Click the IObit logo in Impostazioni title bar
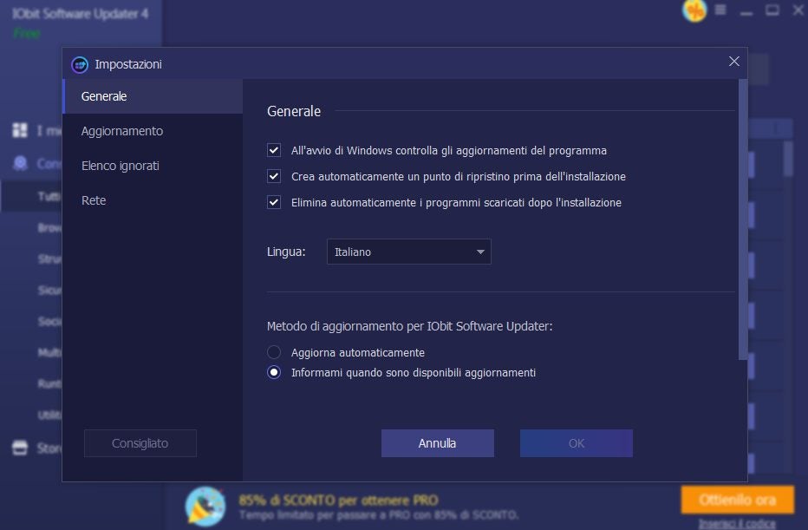 coord(80,64)
